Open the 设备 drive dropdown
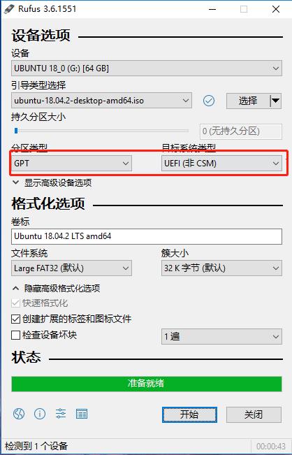This screenshot has height=455, width=292. 147,68
